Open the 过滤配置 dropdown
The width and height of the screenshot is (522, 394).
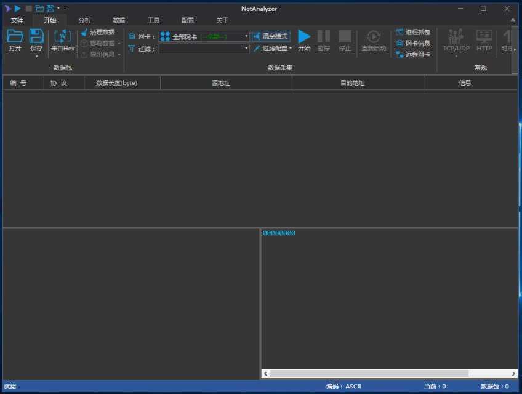[x=272, y=49]
